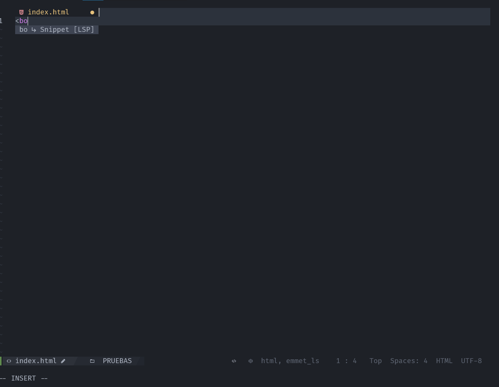Click the folder icon beside PRUEBAS

[x=92, y=361]
